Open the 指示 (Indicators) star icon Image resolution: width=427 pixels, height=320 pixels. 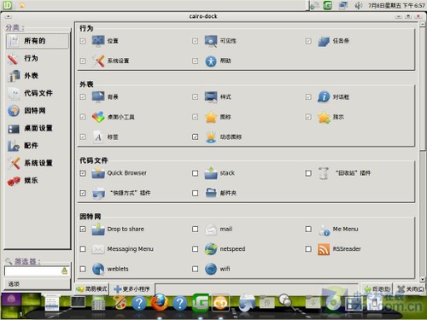324,117
